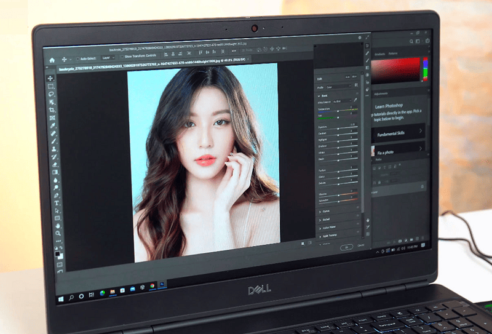Click the OK button in Camera Raw

(x=347, y=247)
